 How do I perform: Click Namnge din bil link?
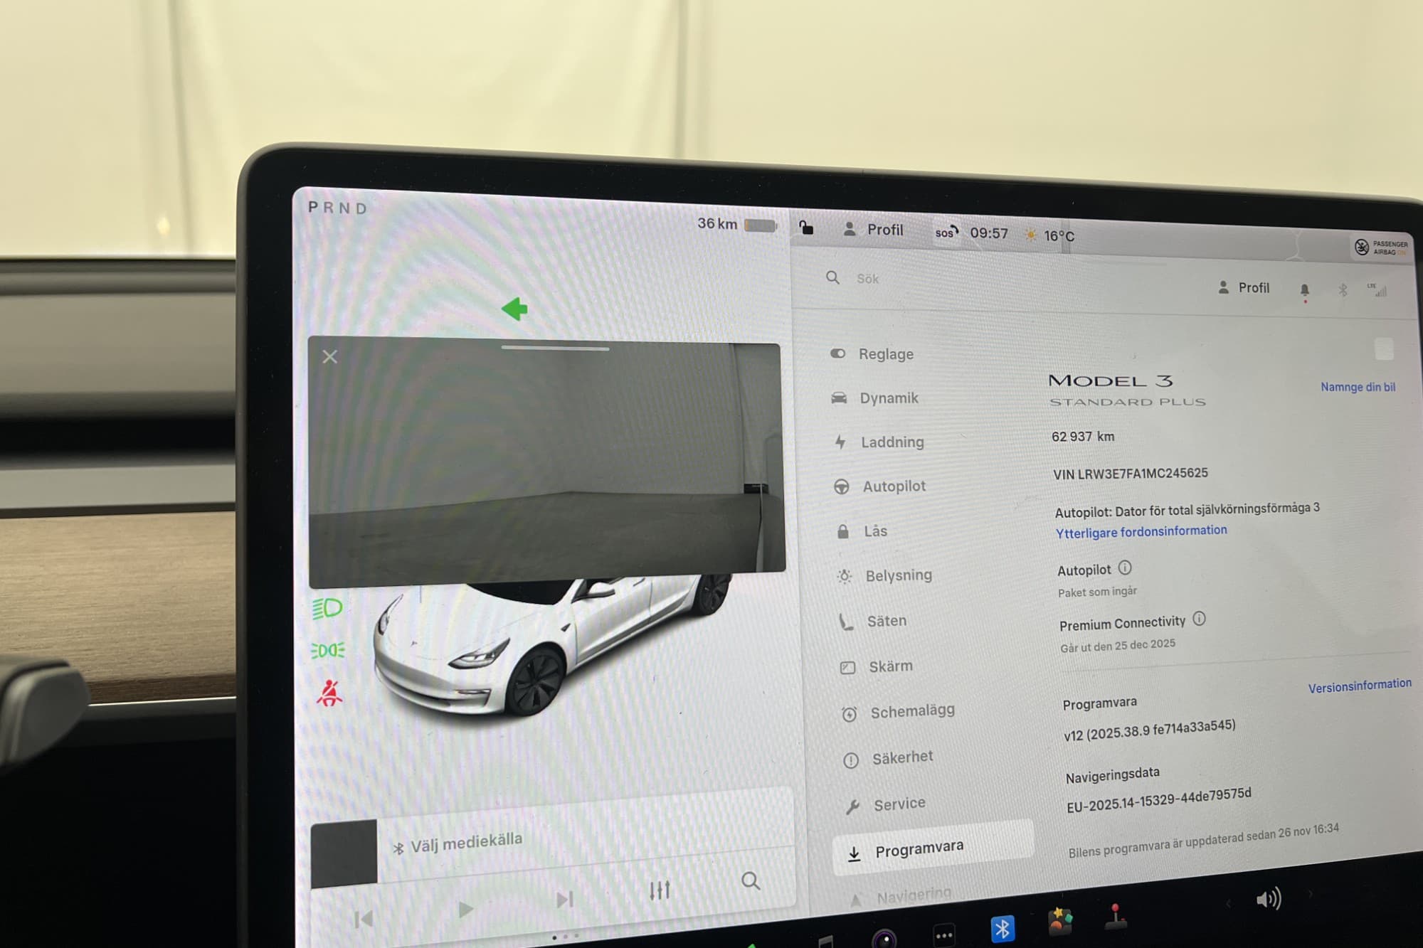click(1357, 387)
